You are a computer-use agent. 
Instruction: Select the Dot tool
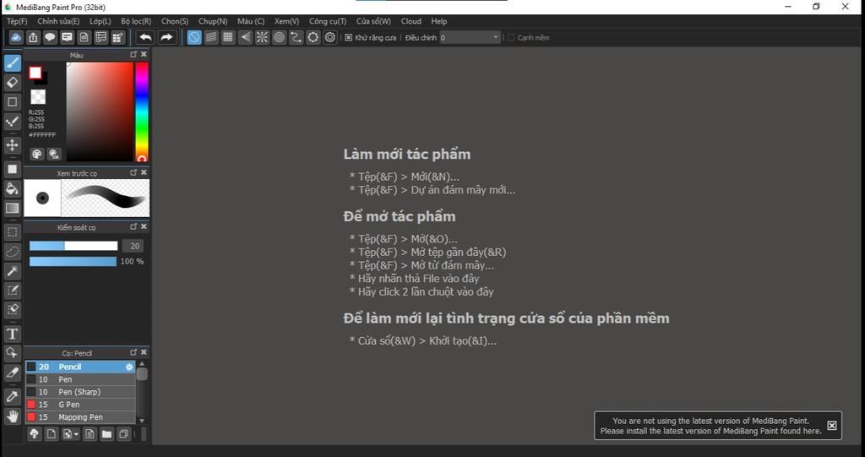(12, 122)
